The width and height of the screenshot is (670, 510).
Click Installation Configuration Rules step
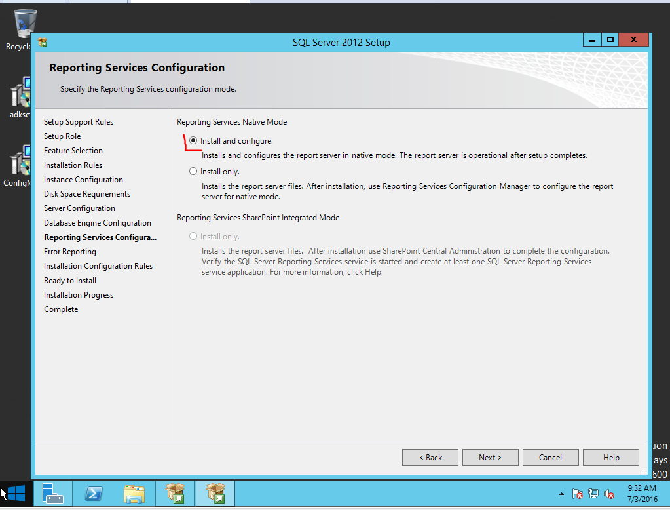point(98,266)
